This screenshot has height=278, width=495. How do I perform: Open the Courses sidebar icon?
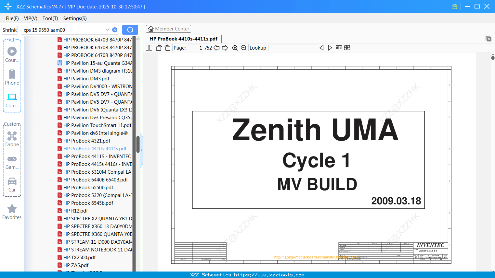[x=12, y=54]
